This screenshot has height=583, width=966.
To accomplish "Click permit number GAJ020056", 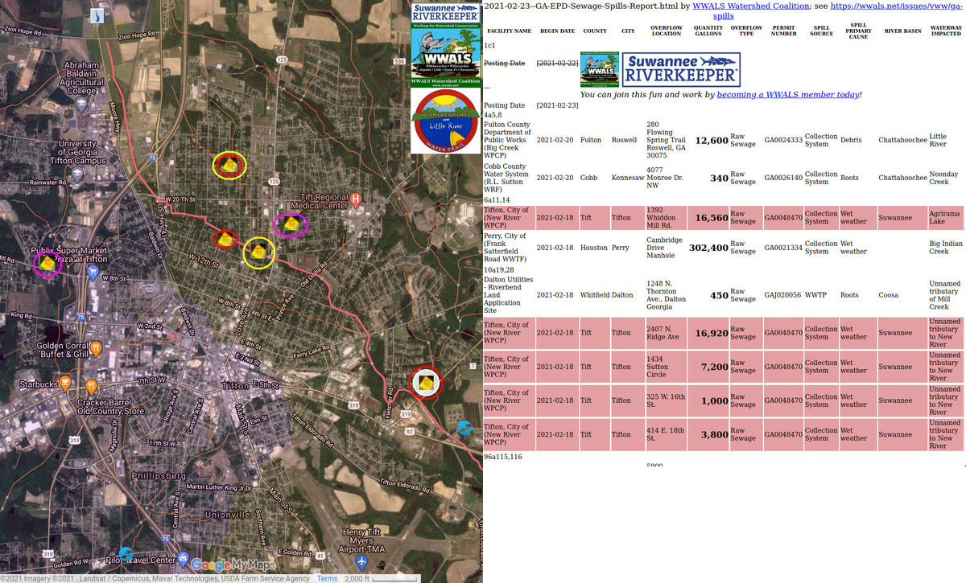I will pos(782,295).
